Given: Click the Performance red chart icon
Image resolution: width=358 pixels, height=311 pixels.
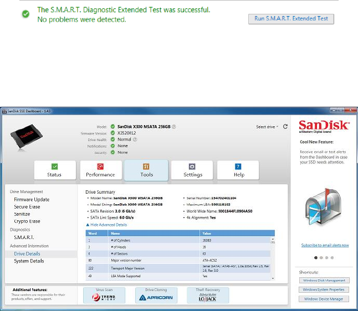Looking at the screenshot, I should coord(100,167).
